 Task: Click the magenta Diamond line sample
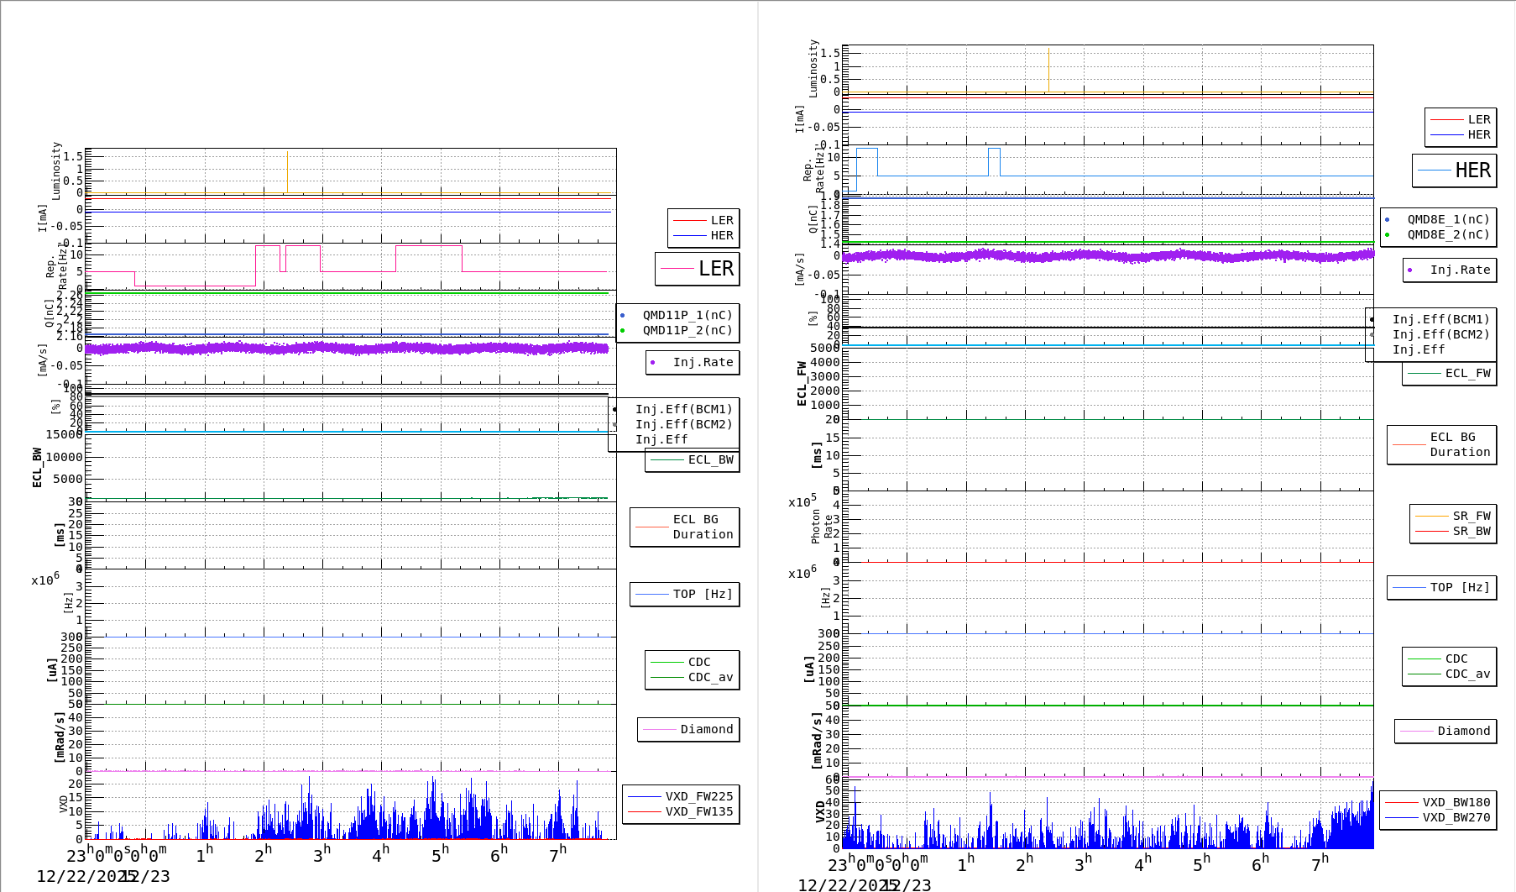[x=661, y=729]
